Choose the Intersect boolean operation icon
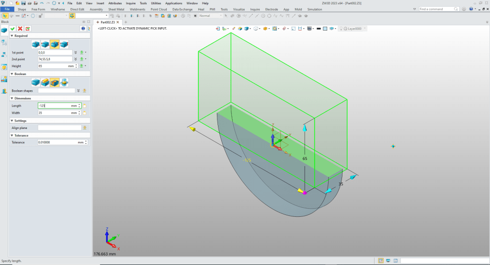 click(64, 83)
